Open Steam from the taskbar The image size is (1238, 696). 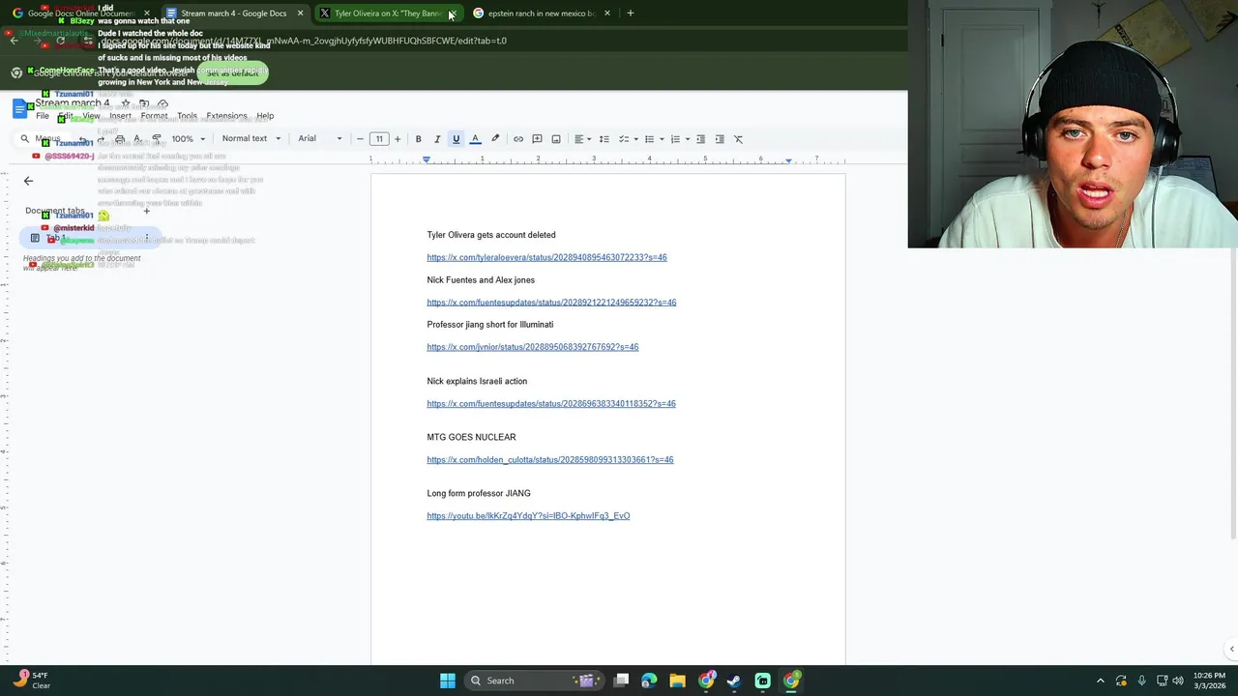click(x=734, y=681)
